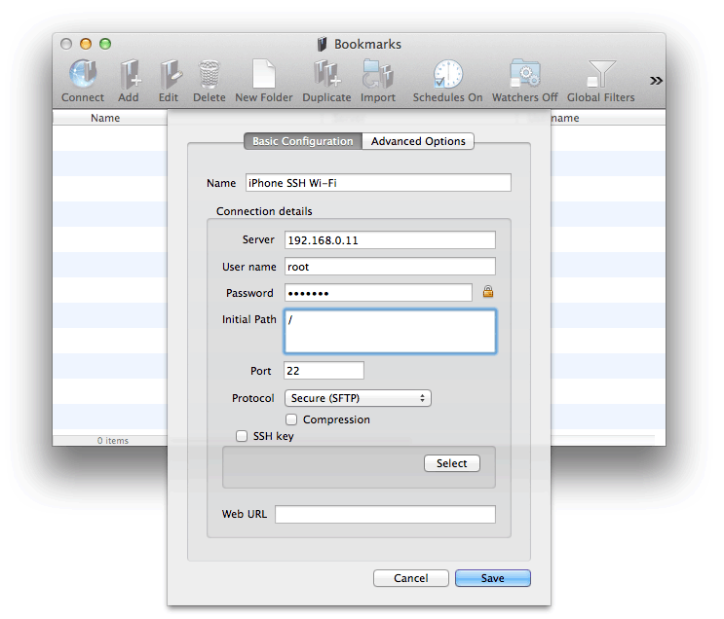Click the Cancel button
This screenshot has width=724, height=619.
[410, 578]
